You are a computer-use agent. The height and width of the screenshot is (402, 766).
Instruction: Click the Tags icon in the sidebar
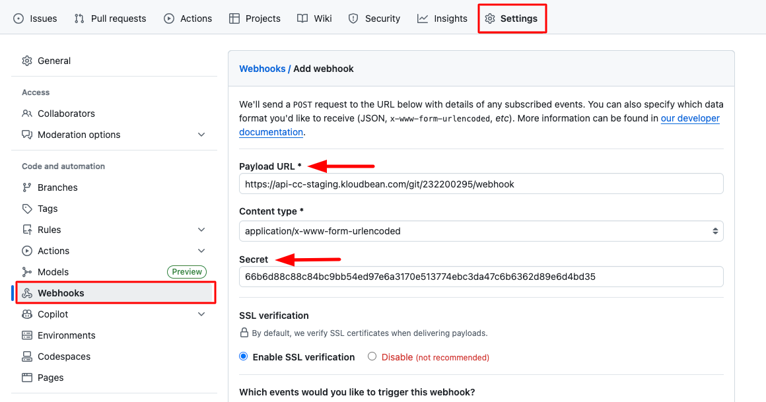[x=27, y=209]
